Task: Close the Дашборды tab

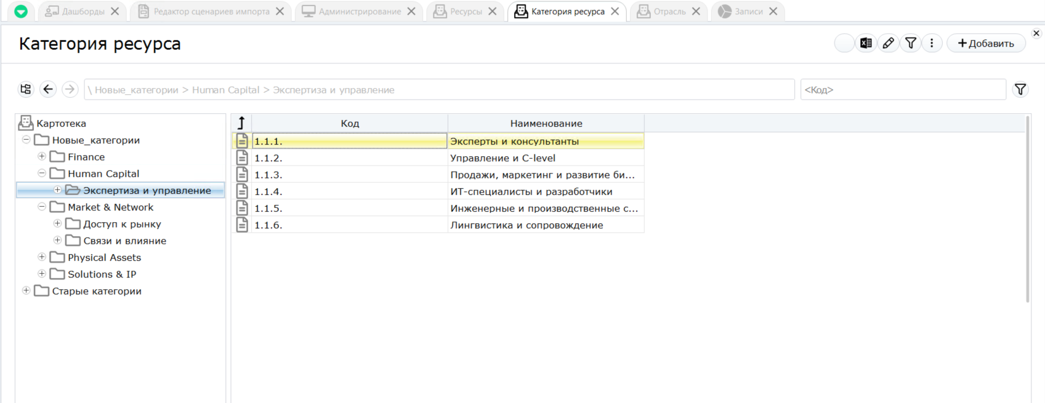Action: [x=115, y=11]
